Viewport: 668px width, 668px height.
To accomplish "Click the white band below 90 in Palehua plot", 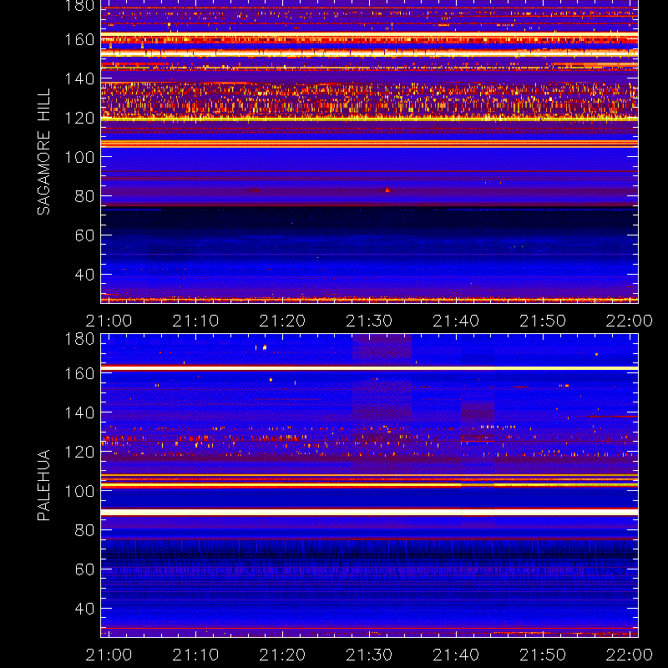I will pos(369,512).
